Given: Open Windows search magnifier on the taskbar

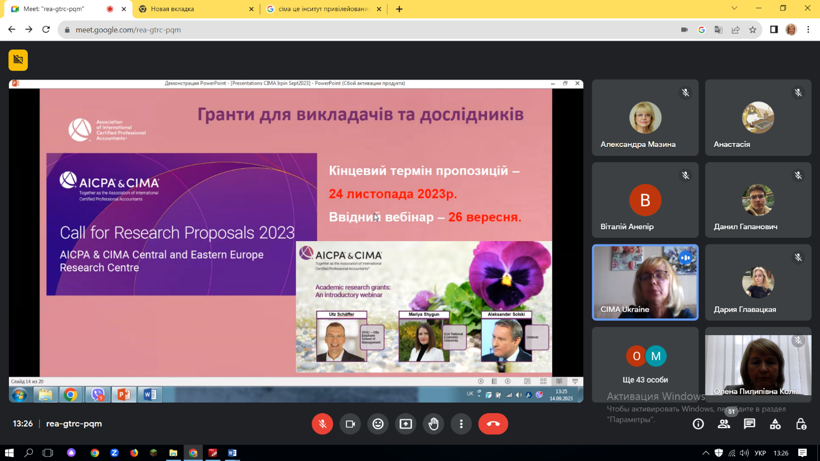Looking at the screenshot, I should 29,453.
